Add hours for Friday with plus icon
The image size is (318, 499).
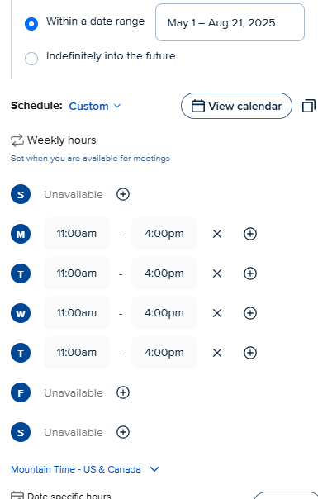(123, 392)
